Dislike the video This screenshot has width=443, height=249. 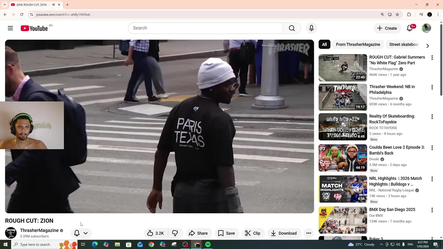coord(175,233)
